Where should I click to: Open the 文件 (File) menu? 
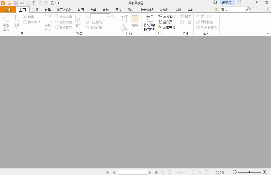[8, 10]
